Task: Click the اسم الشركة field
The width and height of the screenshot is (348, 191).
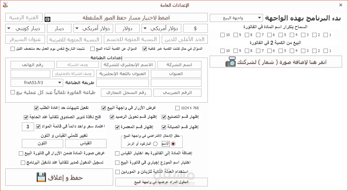Action: [x=179, y=65]
